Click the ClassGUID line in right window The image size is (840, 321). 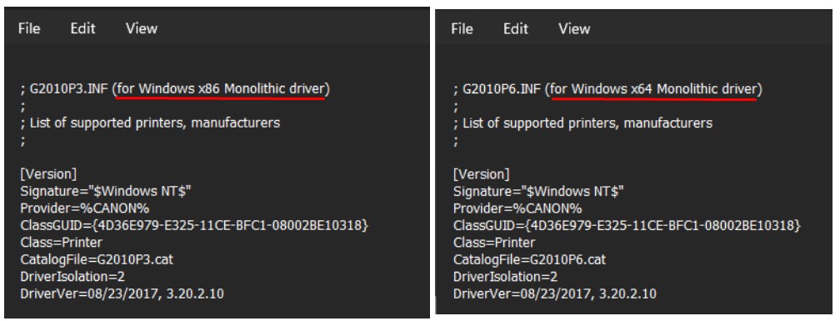(x=627, y=226)
